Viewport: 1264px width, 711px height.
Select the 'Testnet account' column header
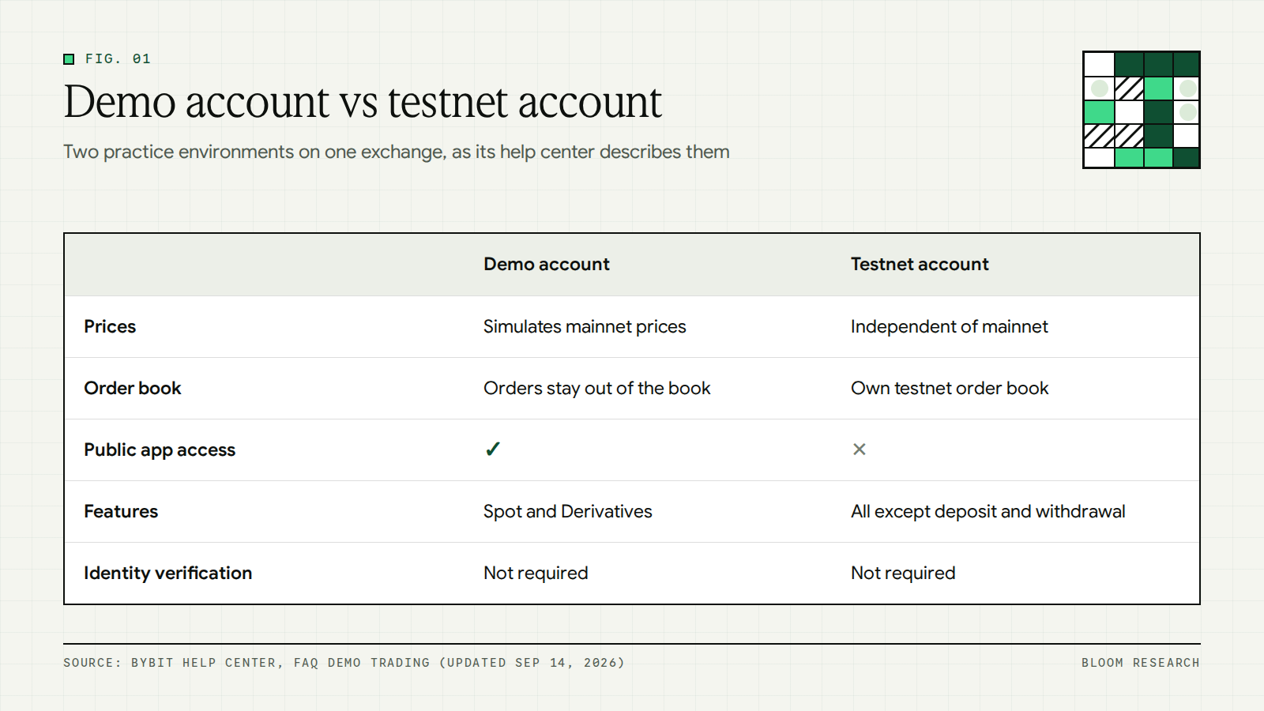point(920,265)
